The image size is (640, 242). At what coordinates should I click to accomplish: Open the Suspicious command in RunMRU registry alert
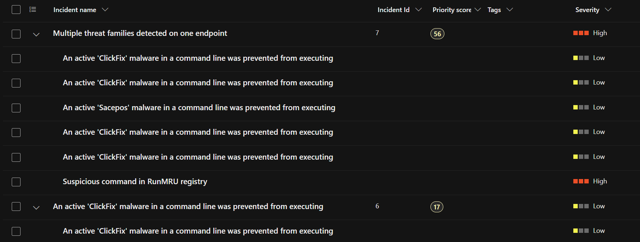tap(135, 182)
